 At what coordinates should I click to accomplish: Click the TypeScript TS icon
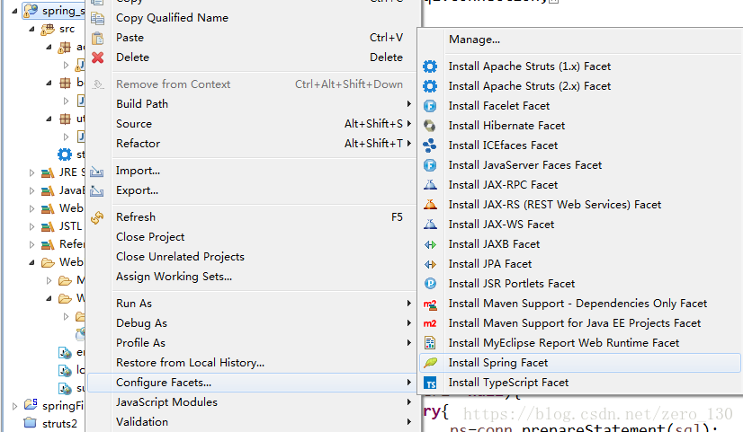coord(430,383)
